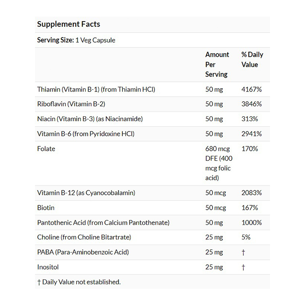Click the Supplement Facts heading
This screenshot has width=305, height=305.
point(68,24)
